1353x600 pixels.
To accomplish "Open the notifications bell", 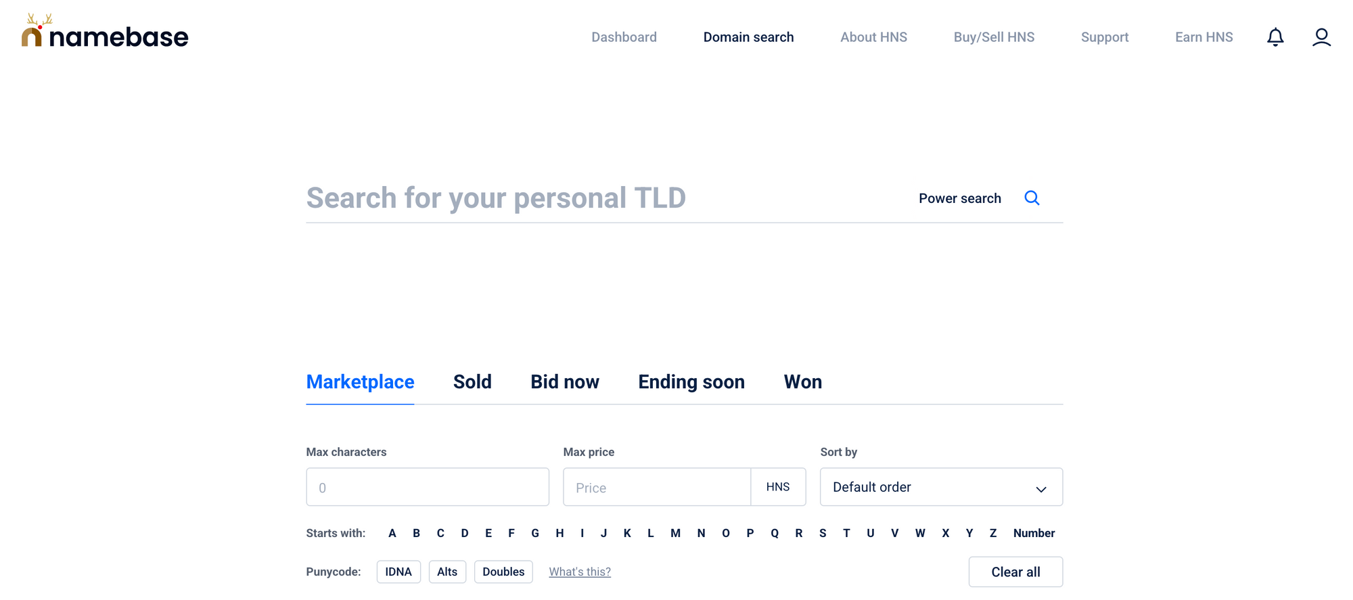I will point(1275,37).
